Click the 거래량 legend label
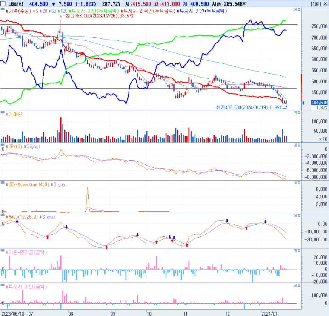329x316 pixels. pos(15,114)
